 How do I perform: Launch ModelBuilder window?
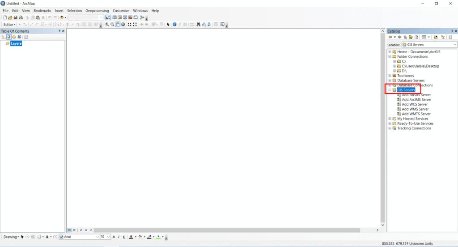click(142, 17)
